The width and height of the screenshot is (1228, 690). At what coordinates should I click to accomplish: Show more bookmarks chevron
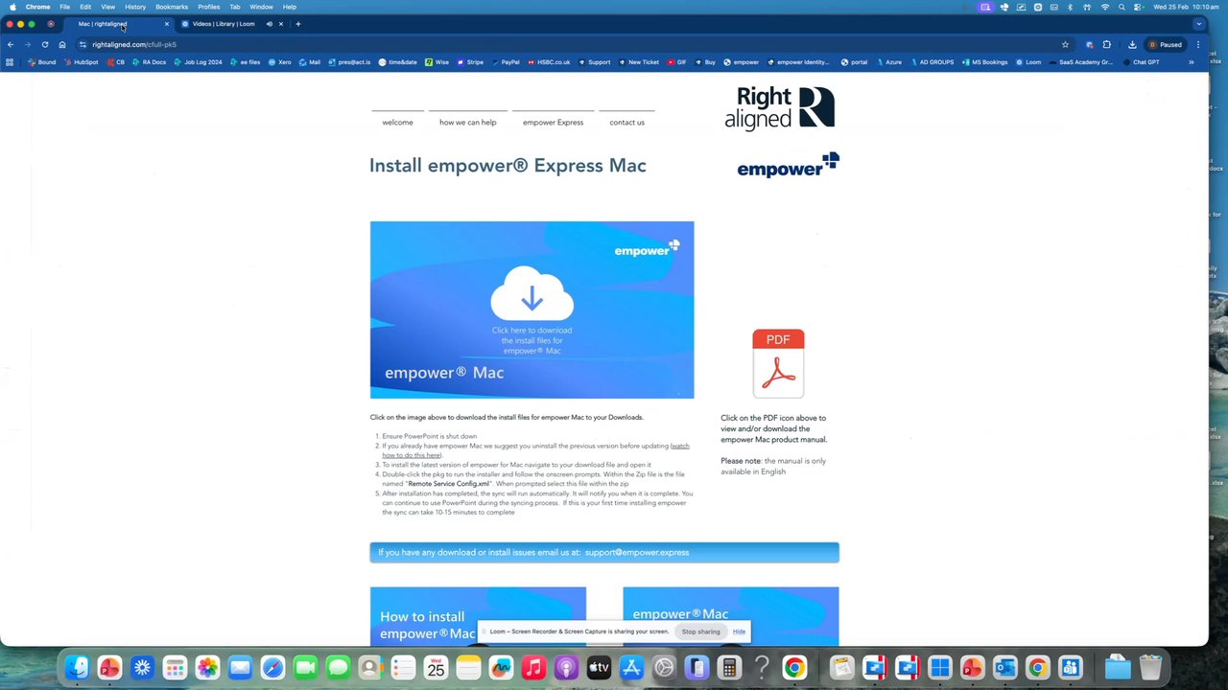click(x=1192, y=62)
